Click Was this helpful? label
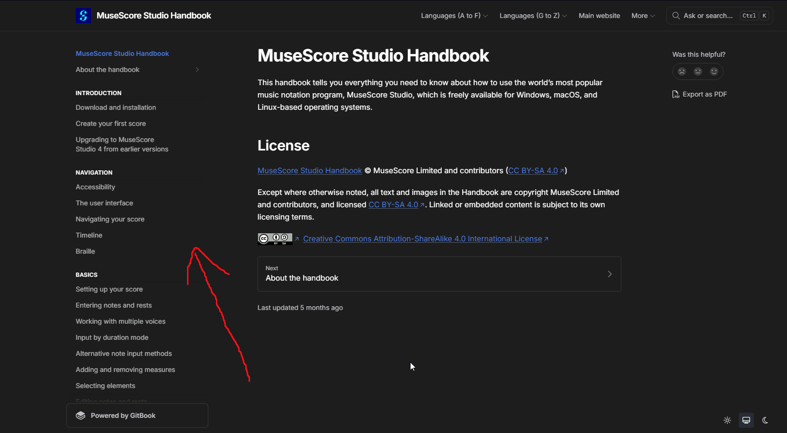Screen dimensions: 787x433 [x=698, y=54]
